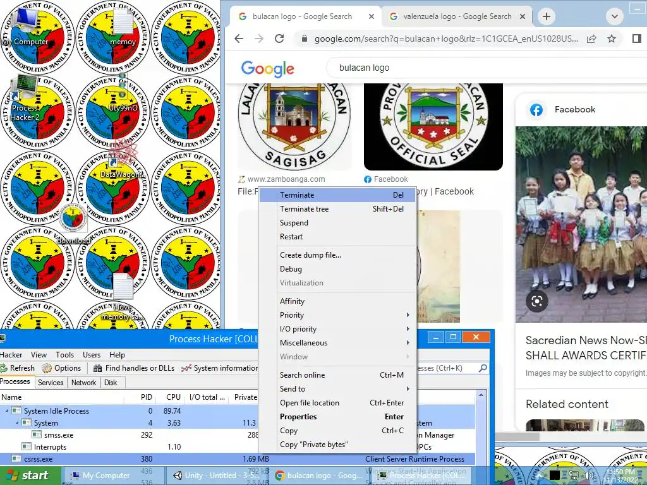
Task: Click Chrome back arrow button
Action: pos(239,39)
